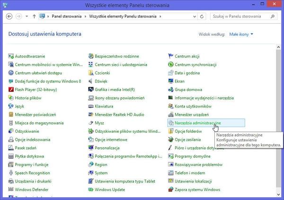284x200 pixels.
Task: Open Programy i funkcje link
Action: [32, 164]
